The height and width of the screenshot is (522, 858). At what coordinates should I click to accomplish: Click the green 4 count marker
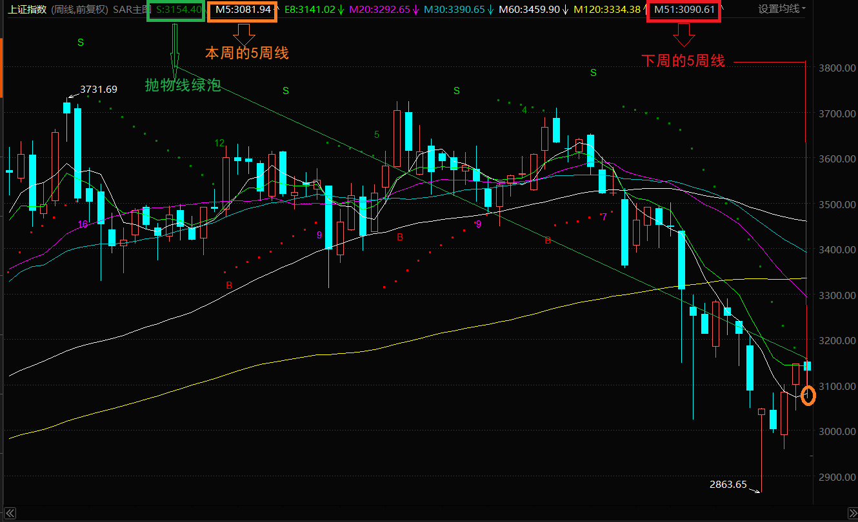(x=524, y=110)
